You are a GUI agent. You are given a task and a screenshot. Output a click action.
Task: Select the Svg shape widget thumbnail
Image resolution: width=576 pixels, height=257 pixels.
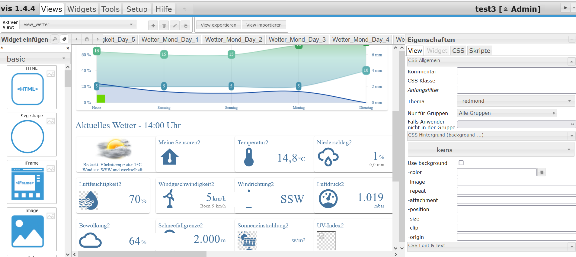point(32,134)
